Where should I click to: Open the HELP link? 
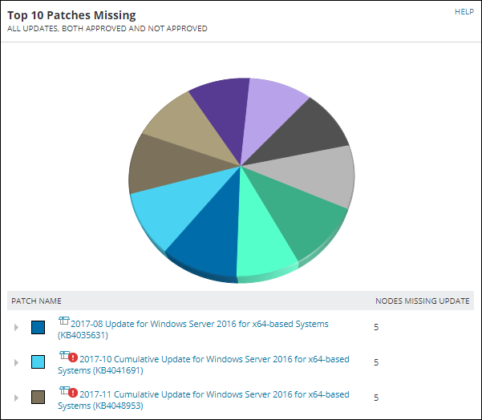tap(464, 12)
